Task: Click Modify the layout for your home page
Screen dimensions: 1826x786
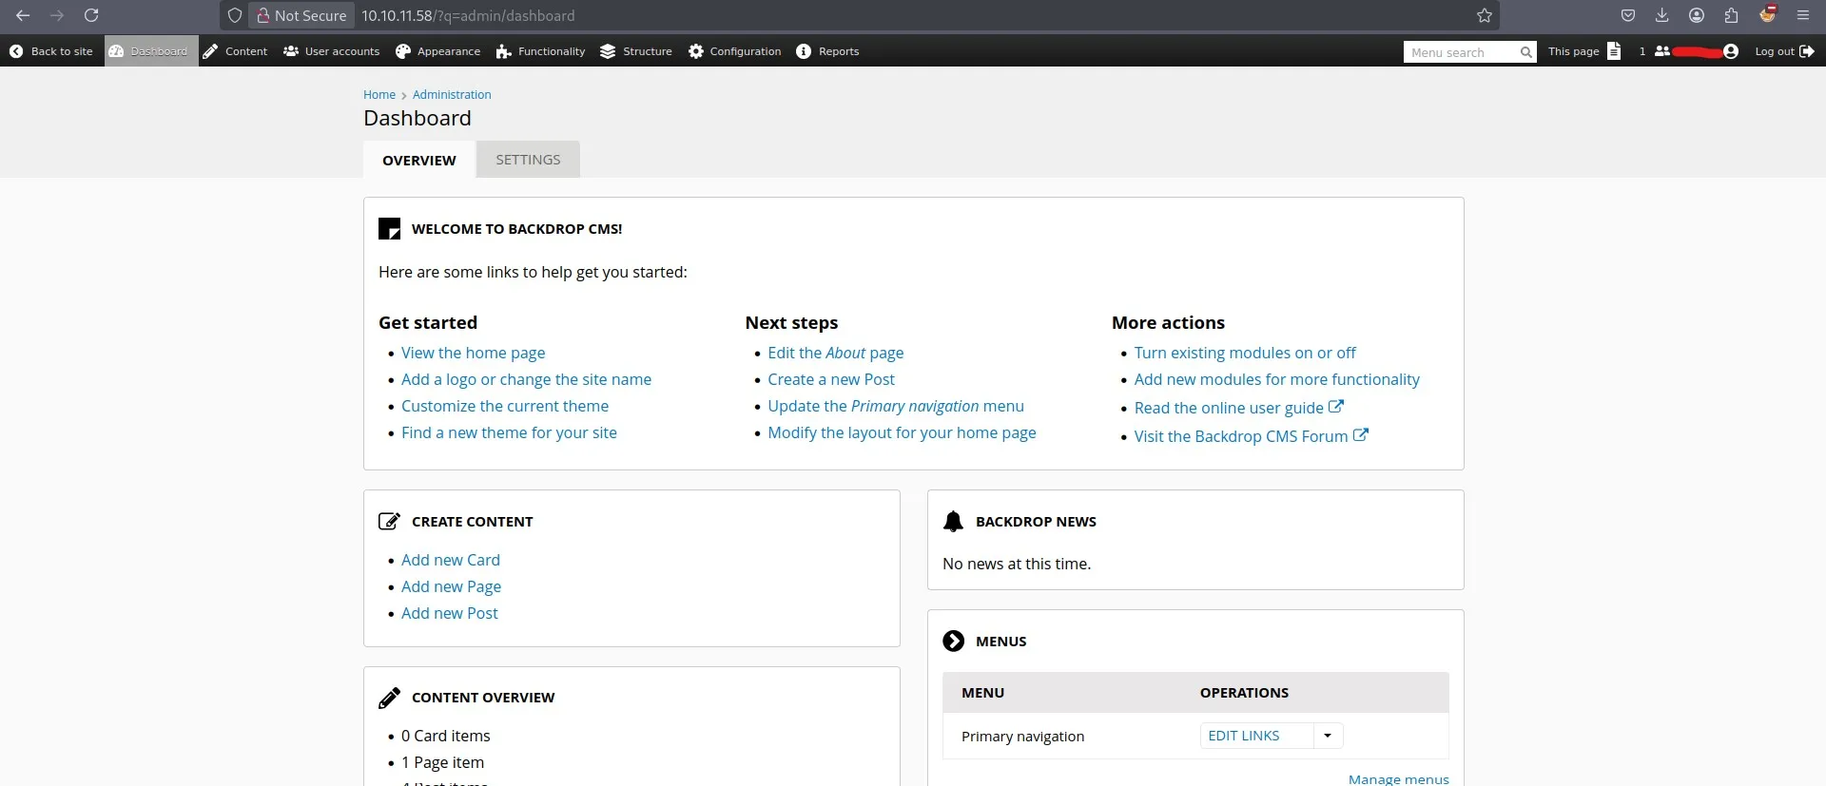Action: tap(902, 432)
